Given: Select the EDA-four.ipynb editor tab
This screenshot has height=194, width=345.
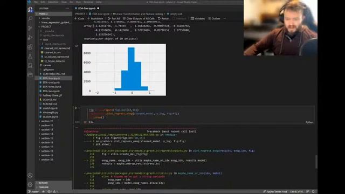Looking at the screenshot, I should pos(87,9).
